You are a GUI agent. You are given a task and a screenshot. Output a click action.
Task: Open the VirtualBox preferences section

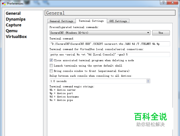(16, 37)
